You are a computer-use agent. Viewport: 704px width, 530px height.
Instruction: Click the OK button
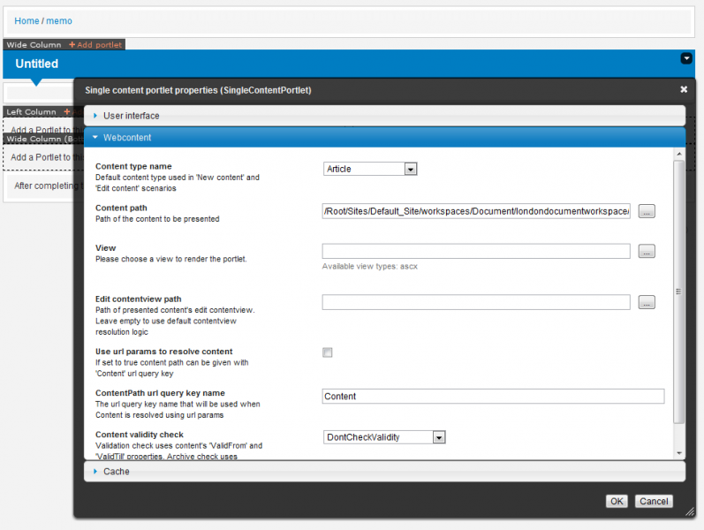(617, 501)
